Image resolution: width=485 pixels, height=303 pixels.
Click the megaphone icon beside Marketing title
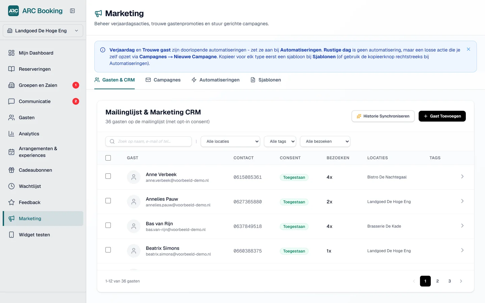[98, 13]
